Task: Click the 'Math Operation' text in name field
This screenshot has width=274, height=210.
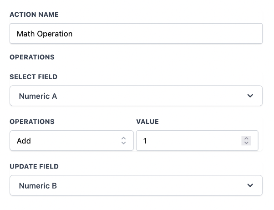Action: pyautogui.click(x=45, y=34)
